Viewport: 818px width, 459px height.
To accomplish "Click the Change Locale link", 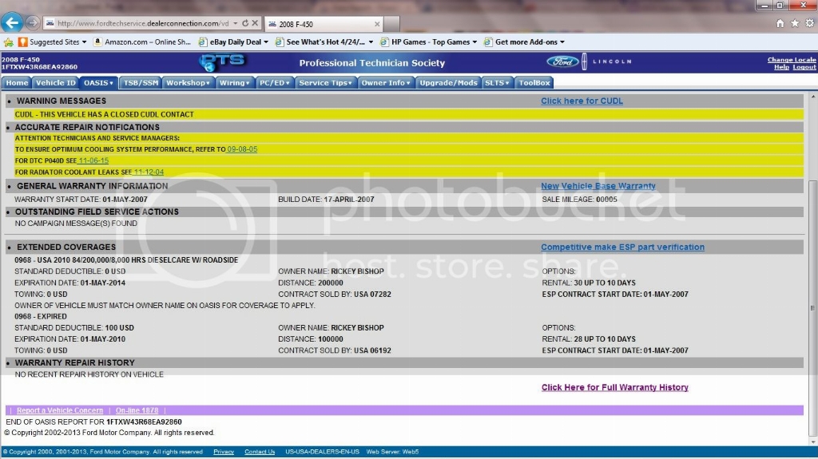I will click(x=792, y=59).
